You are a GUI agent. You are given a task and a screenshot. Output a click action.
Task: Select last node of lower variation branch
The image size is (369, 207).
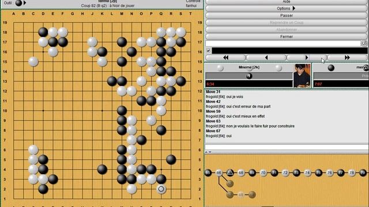click(x=252, y=194)
